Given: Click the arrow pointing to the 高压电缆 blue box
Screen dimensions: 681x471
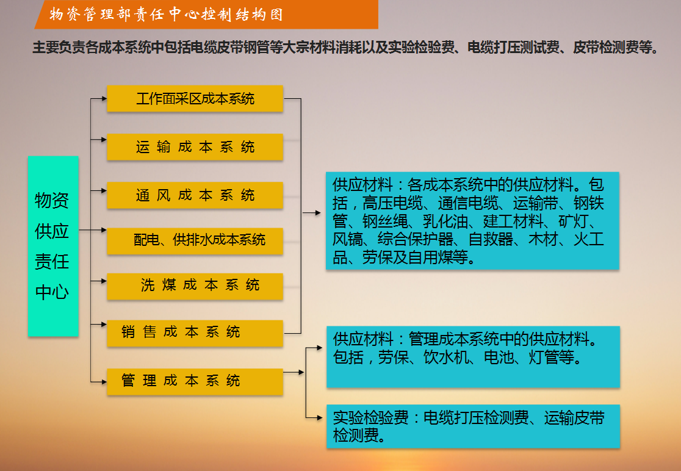Looking at the screenshot, I should (x=315, y=213).
